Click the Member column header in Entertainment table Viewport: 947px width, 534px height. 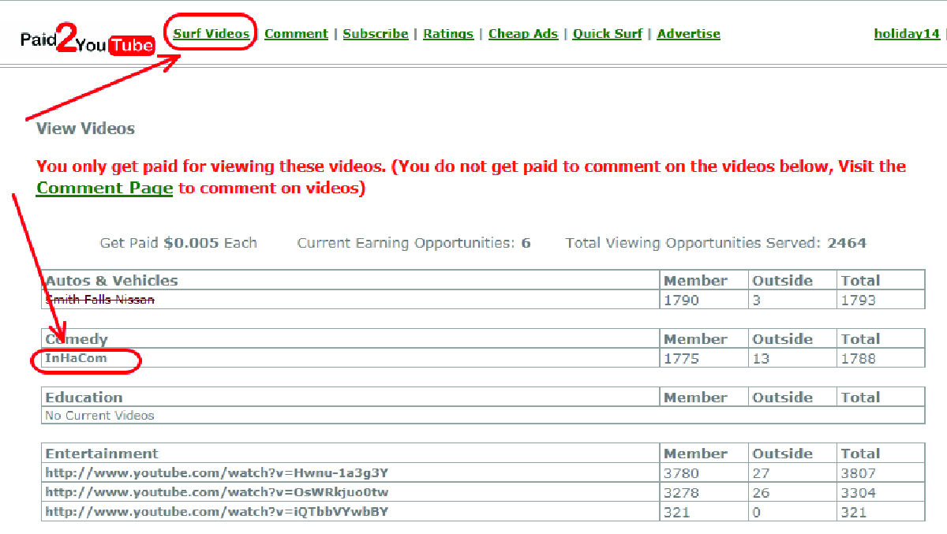[x=694, y=453]
